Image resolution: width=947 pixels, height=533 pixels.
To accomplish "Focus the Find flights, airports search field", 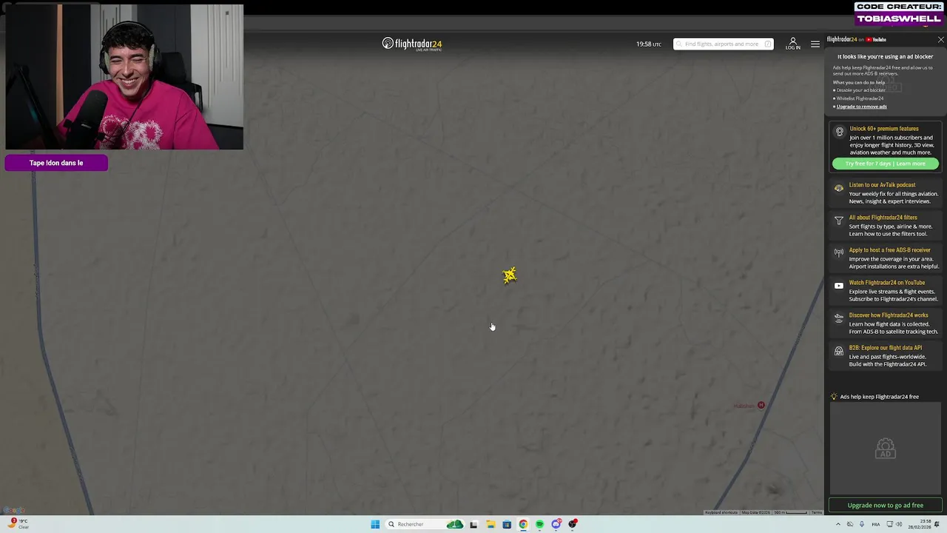I will (x=723, y=44).
